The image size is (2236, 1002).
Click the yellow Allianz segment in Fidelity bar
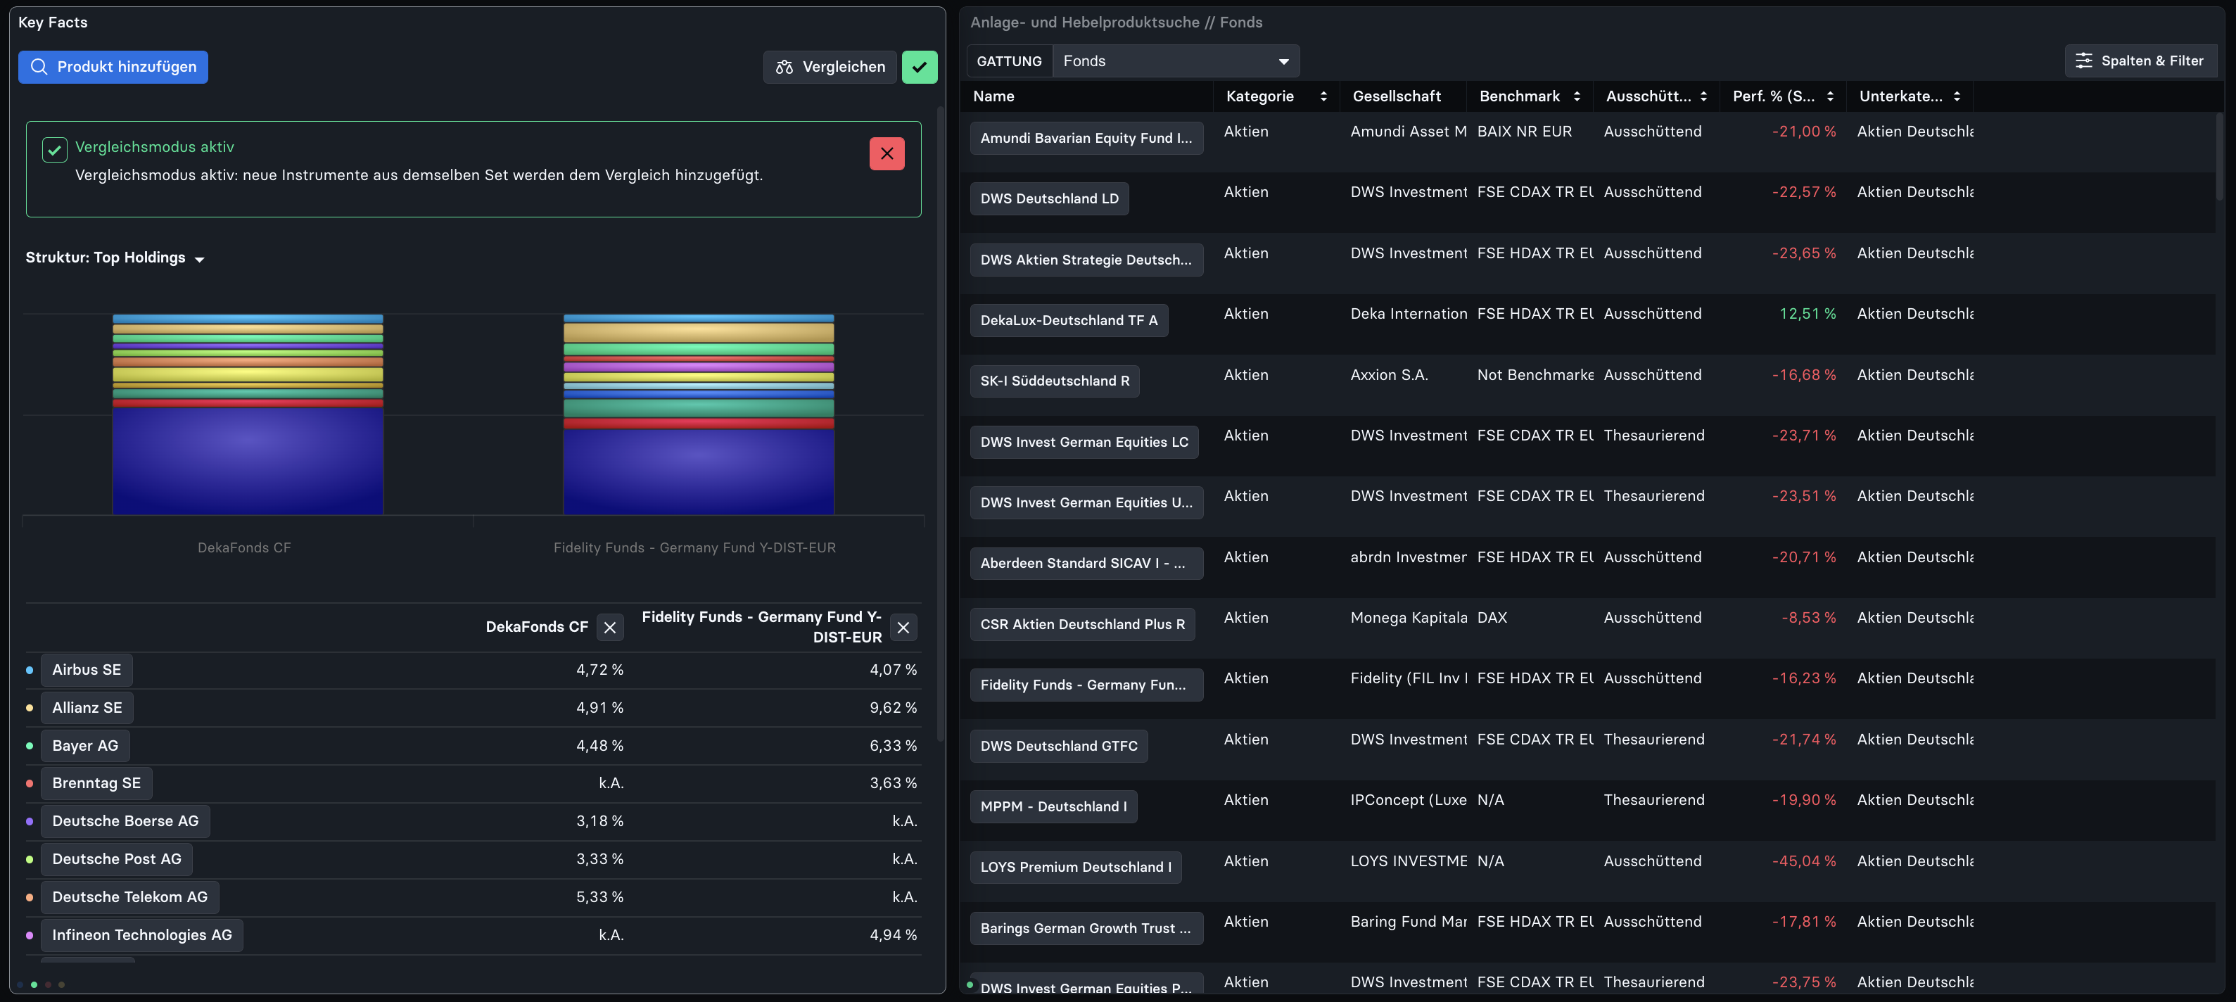(x=698, y=333)
